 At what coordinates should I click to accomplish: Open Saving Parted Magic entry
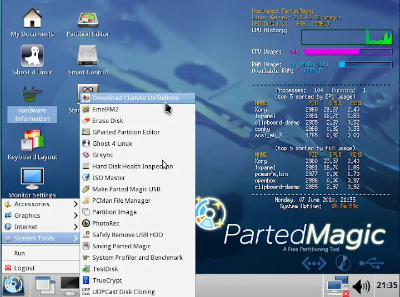[138, 246]
